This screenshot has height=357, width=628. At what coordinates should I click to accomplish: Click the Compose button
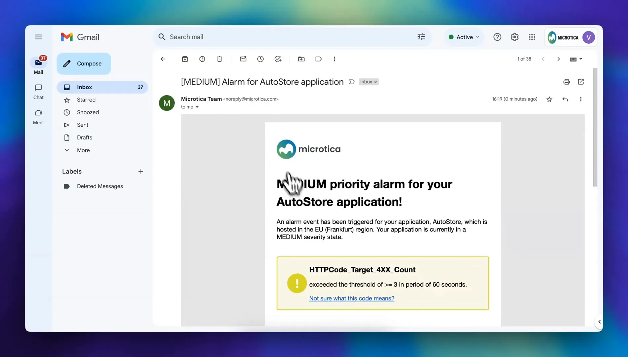coord(84,63)
